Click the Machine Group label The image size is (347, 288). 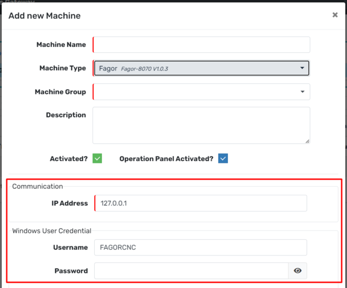[x=60, y=92]
